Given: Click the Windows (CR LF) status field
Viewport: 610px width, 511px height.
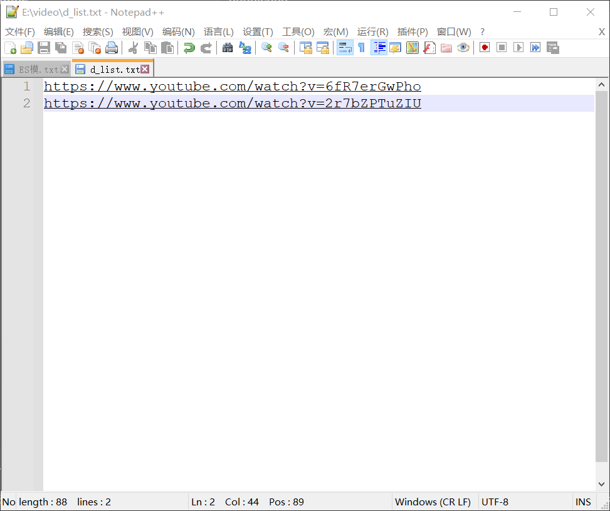Looking at the screenshot, I should pyautogui.click(x=433, y=502).
